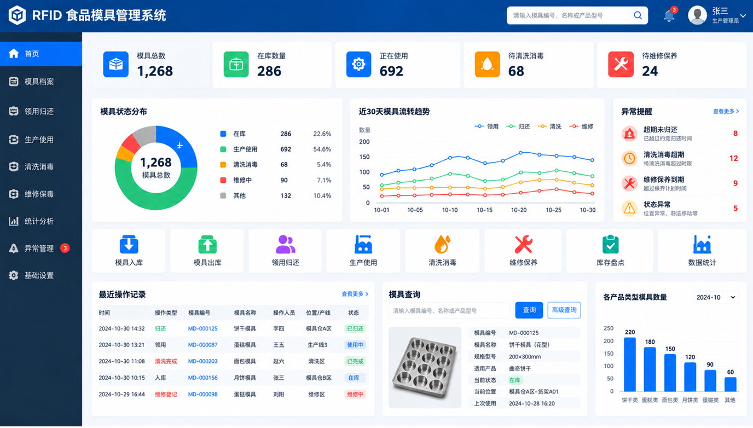The image size is (753, 428).
Task: Click the 模具总数 blue cube card icon
Action: 116,64
